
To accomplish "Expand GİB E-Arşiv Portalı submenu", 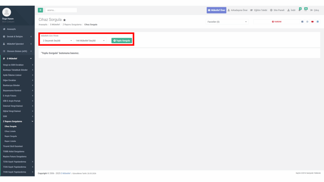I will tap(17, 101).
